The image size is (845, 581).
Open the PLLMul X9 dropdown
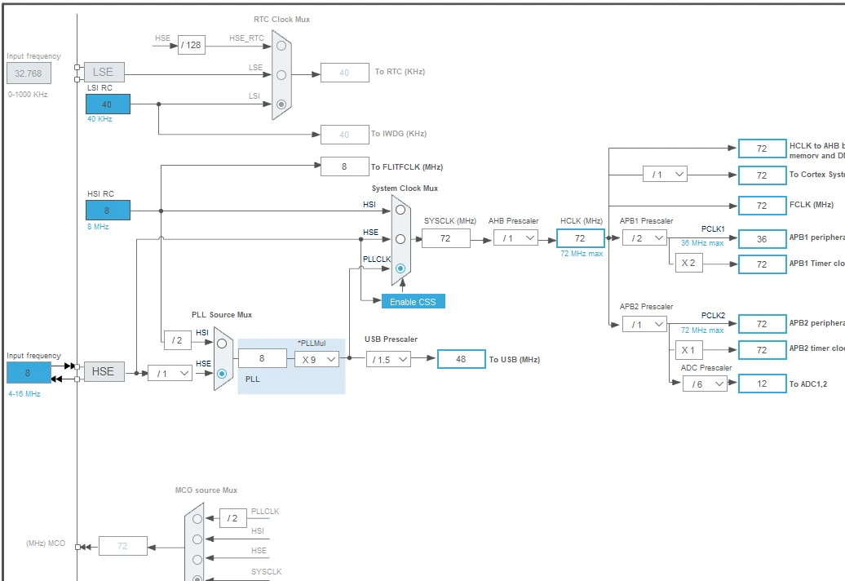(x=316, y=360)
